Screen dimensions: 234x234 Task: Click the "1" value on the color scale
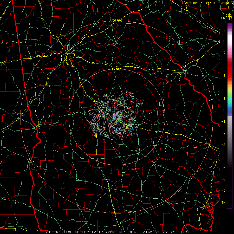224,99
